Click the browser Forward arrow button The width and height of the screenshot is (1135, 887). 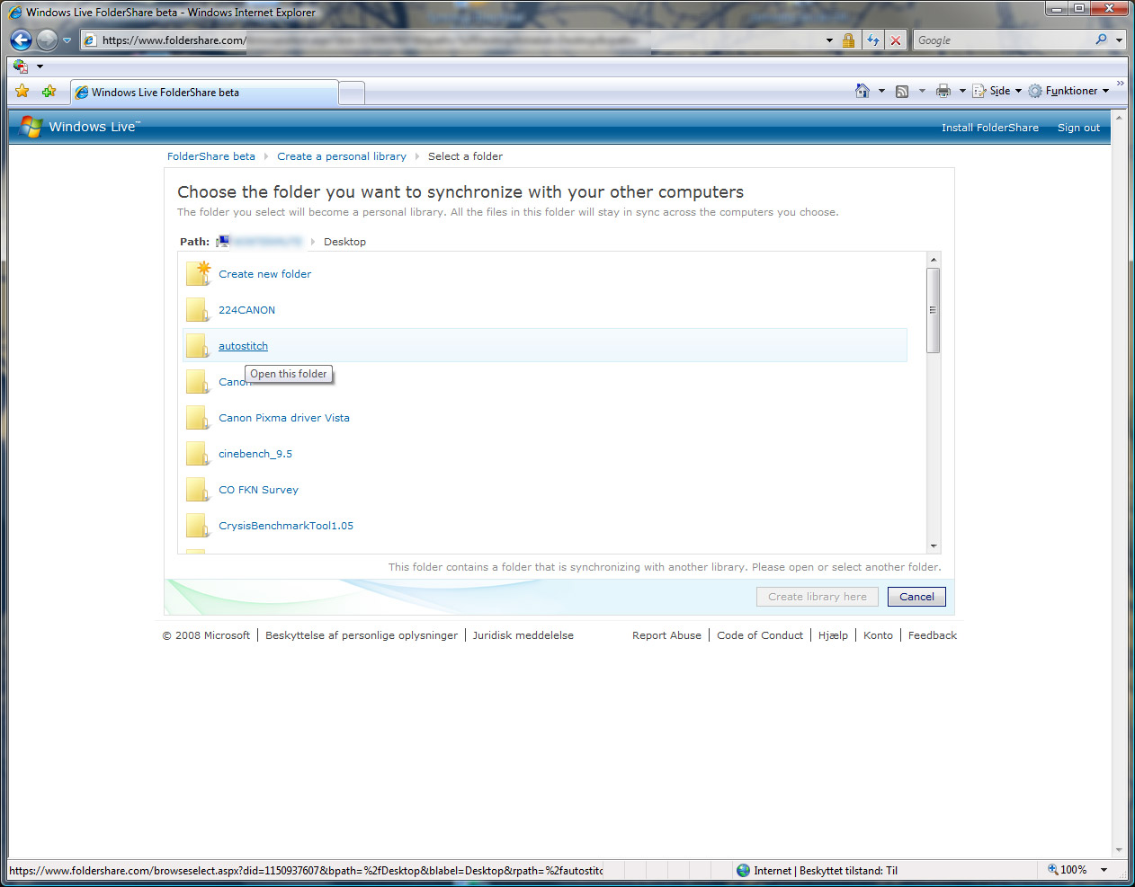[47, 40]
